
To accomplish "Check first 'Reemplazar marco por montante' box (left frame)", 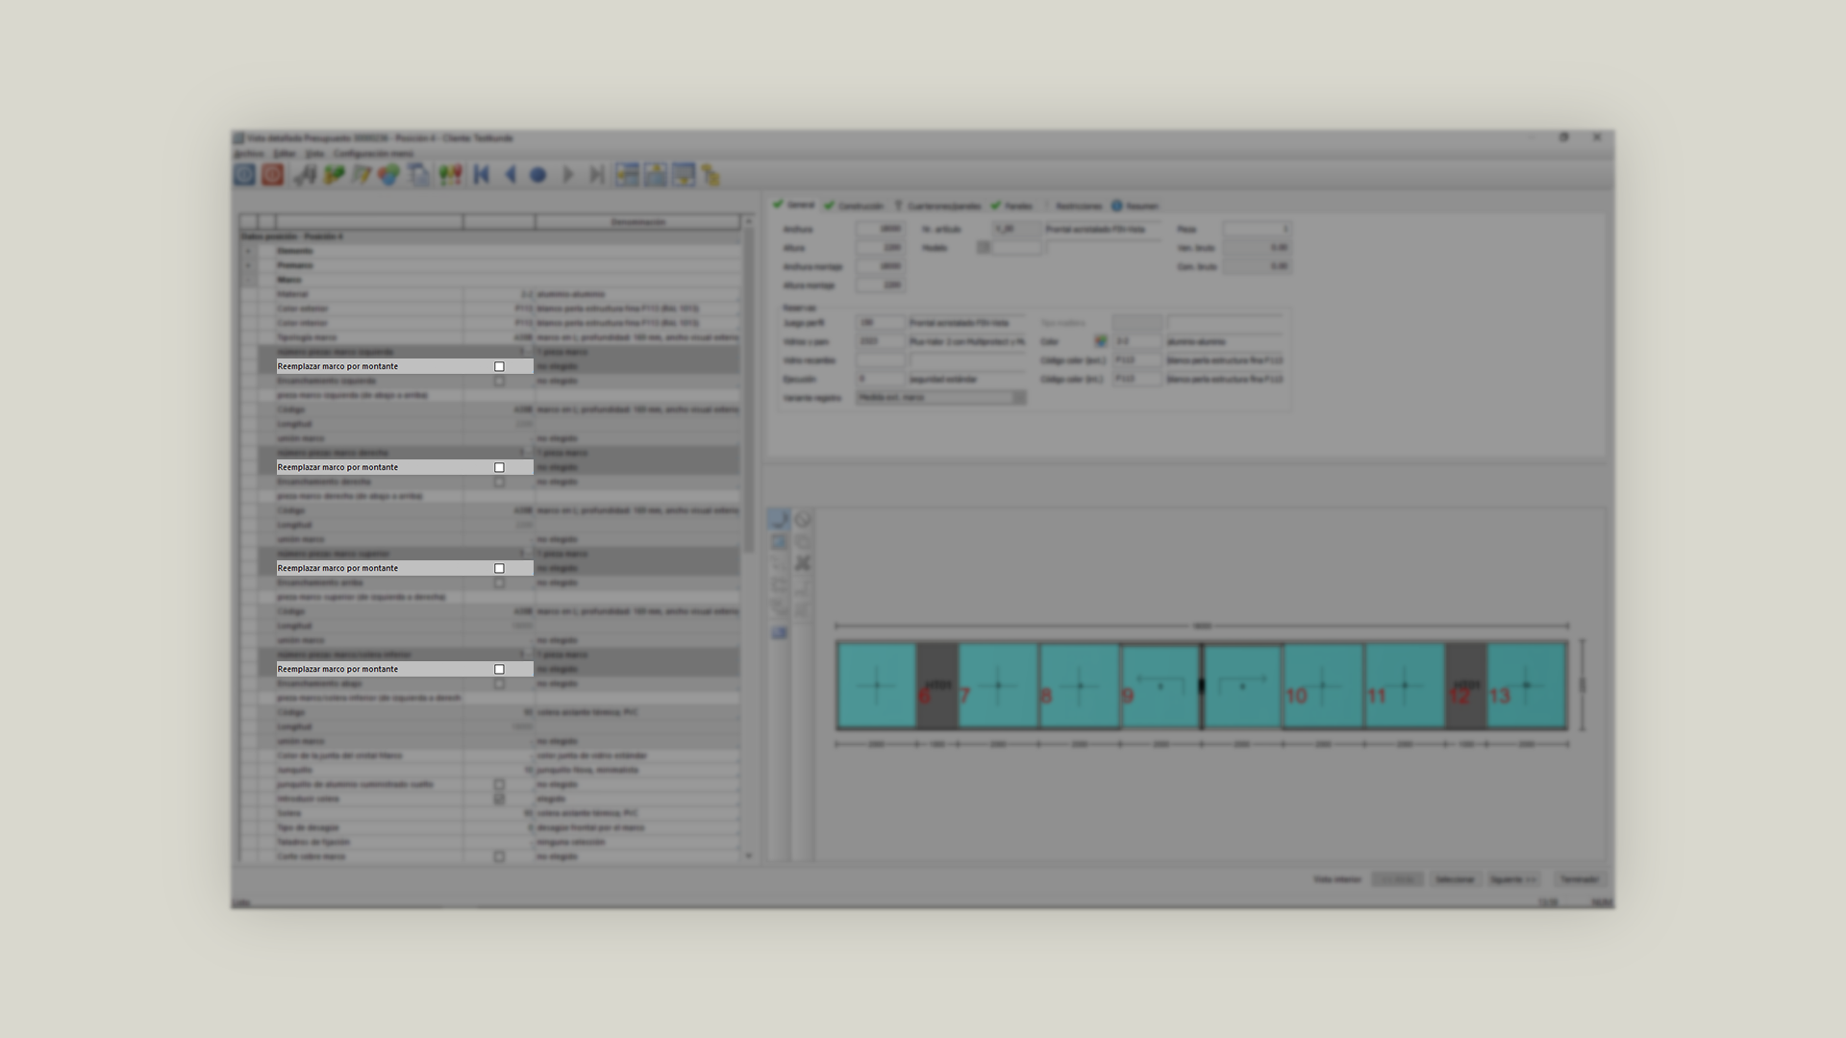I will (499, 366).
